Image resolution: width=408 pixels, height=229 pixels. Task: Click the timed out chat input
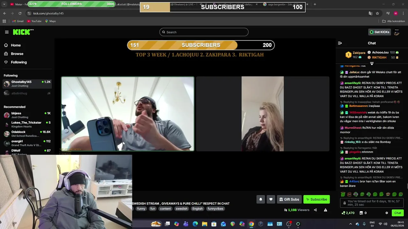tap(372, 203)
